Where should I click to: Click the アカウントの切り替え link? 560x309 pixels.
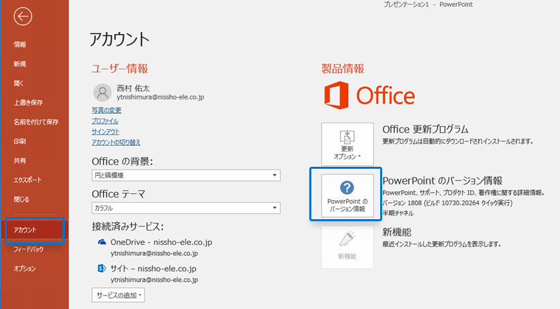click(116, 142)
